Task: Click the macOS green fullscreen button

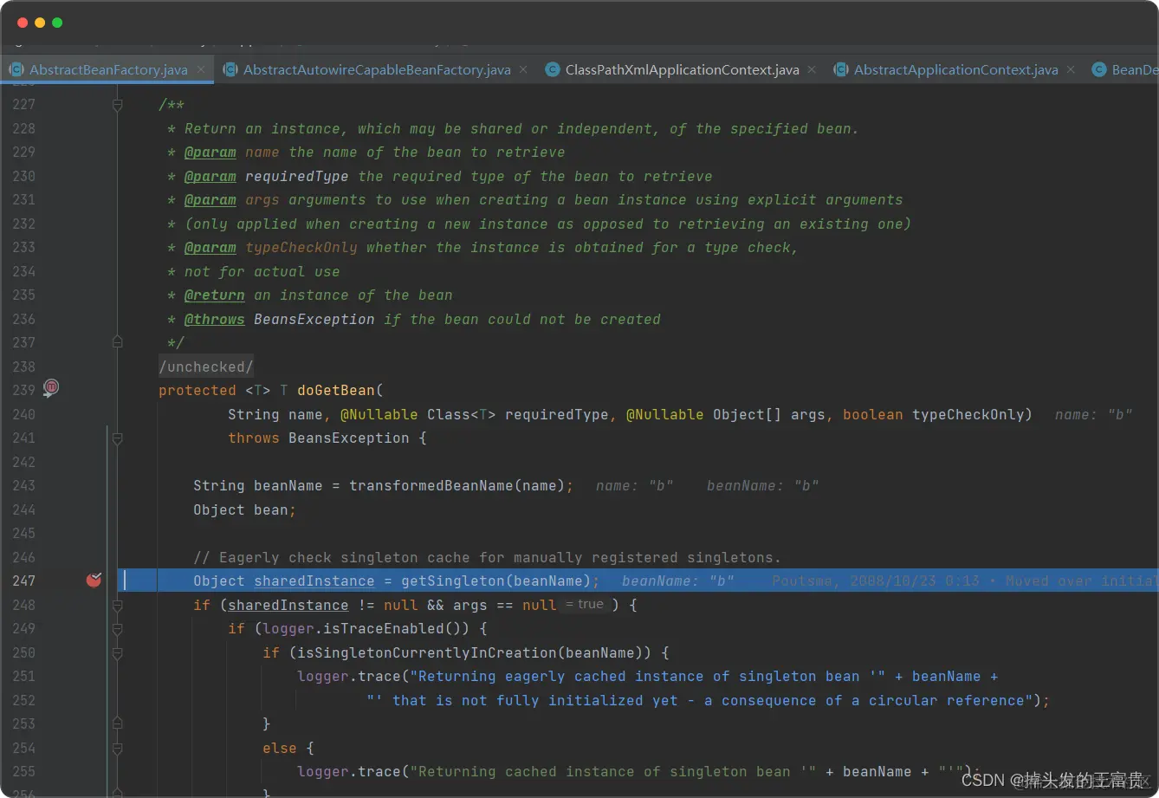Action: click(57, 23)
